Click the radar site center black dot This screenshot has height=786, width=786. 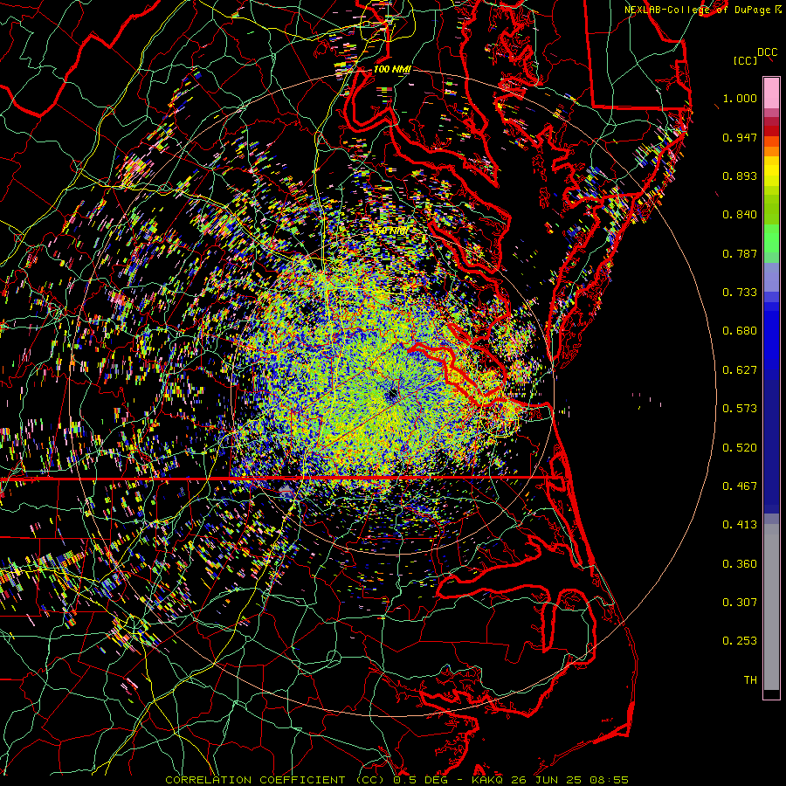click(392, 396)
